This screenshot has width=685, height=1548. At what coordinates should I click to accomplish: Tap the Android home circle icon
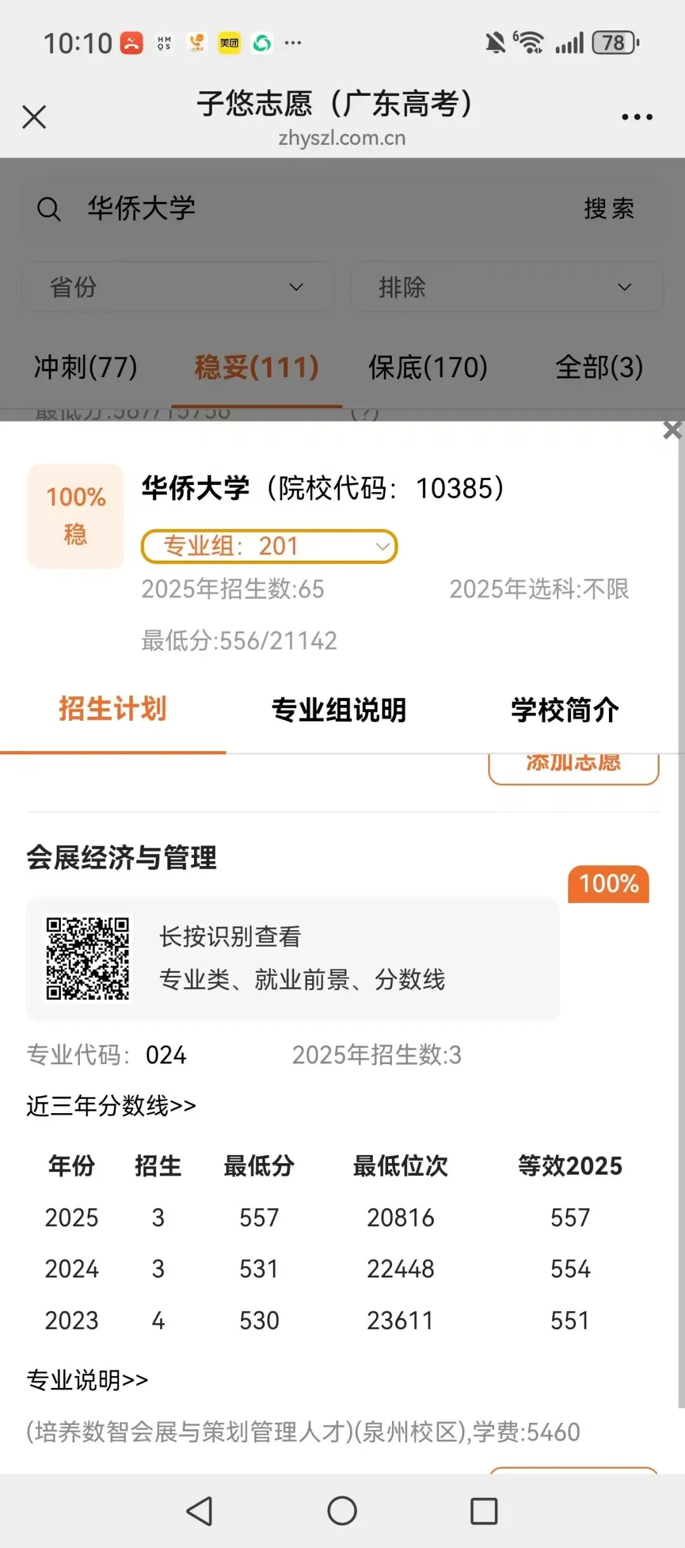[x=342, y=1511]
